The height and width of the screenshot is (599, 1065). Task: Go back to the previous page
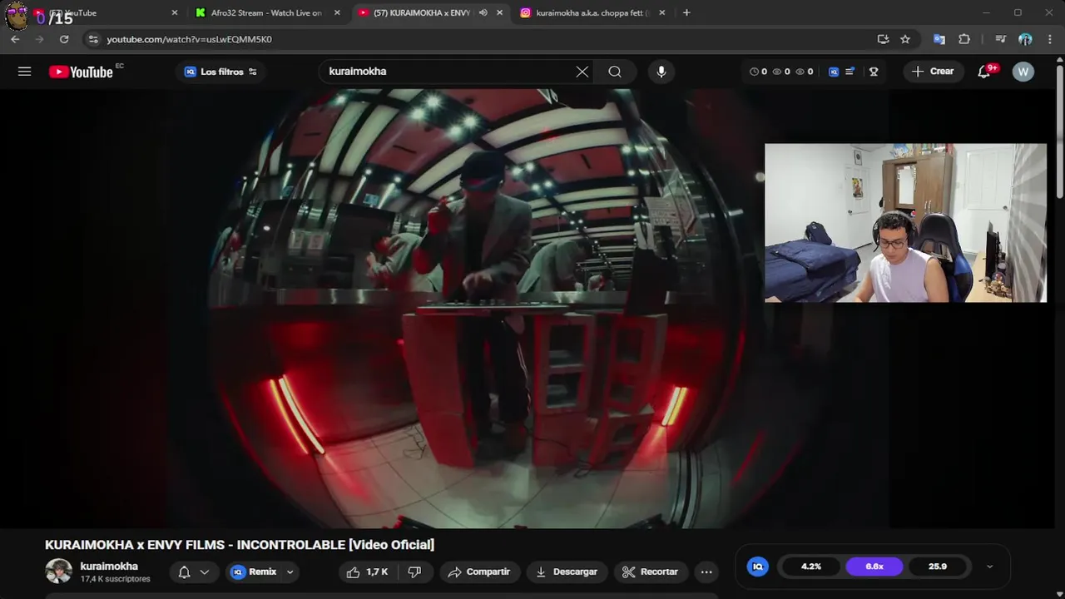point(15,39)
